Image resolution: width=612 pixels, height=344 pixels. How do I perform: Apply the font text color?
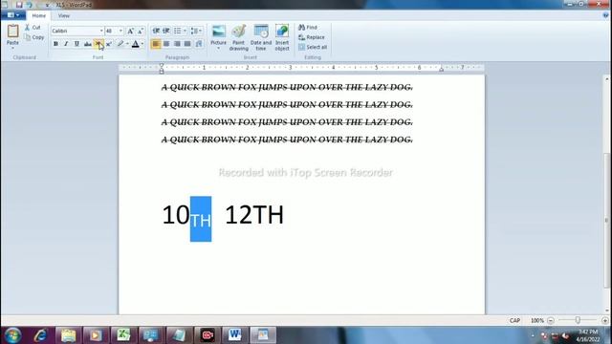[135, 44]
